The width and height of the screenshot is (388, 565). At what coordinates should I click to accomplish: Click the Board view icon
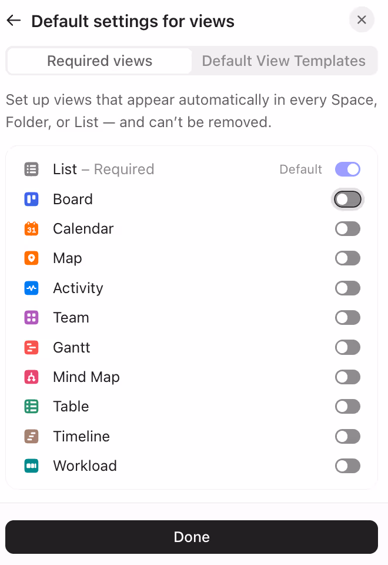(x=31, y=199)
